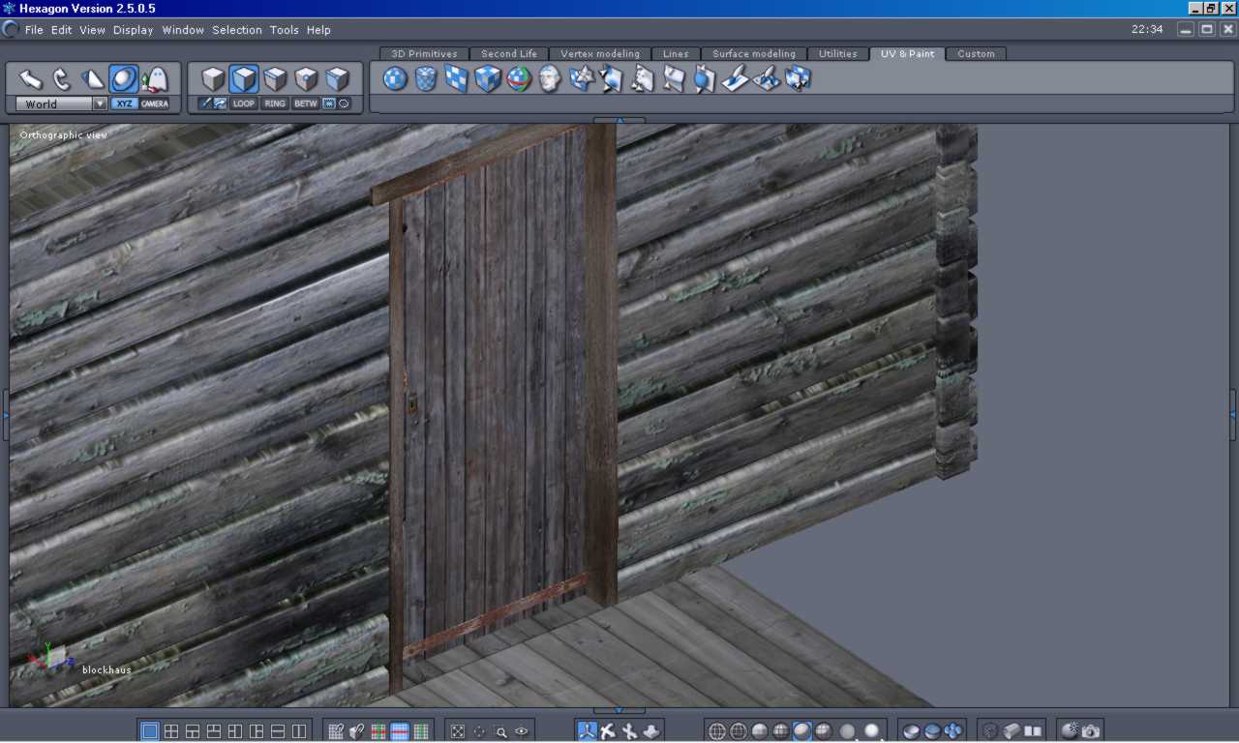Expand the right side panel
1239x743 pixels.
click(x=1233, y=414)
